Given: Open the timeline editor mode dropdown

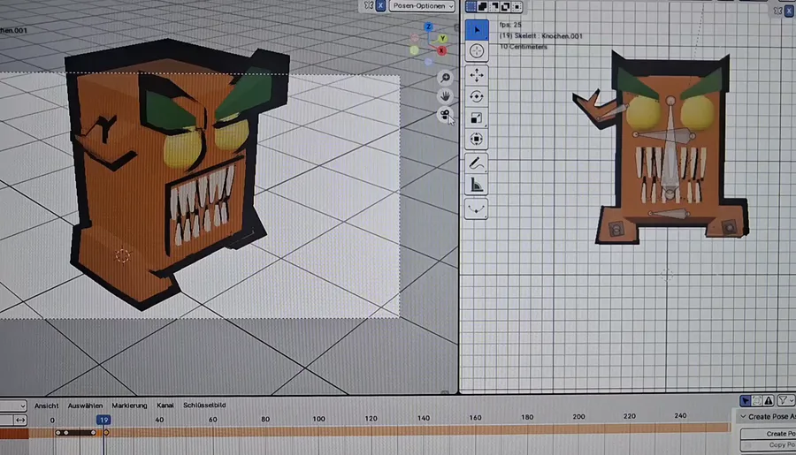Looking at the screenshot, I should pos(12,406).
